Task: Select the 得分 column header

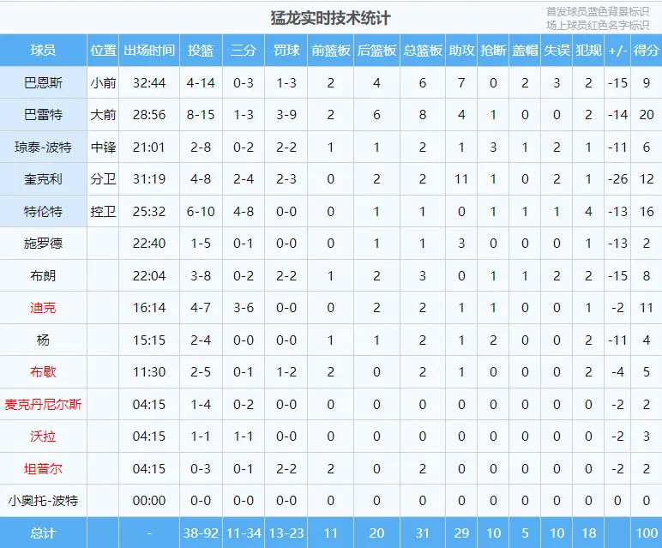Action: tap(646, 51)
